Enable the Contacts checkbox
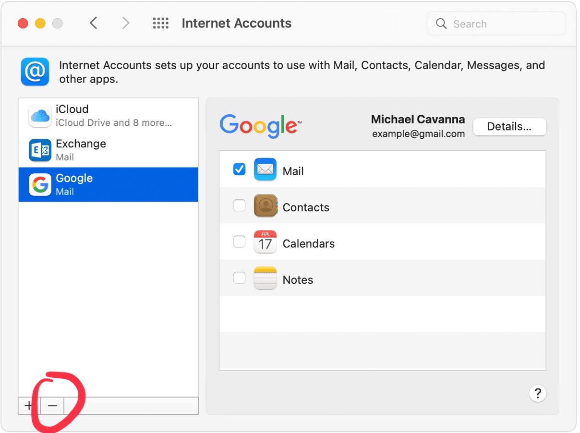The width and height of the screenshot is (580, 433). (x=239, y=205)
